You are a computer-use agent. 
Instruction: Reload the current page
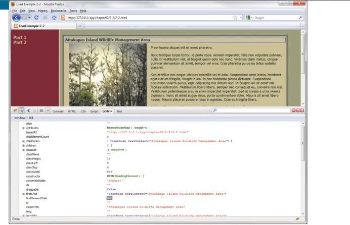pos(36,17)
